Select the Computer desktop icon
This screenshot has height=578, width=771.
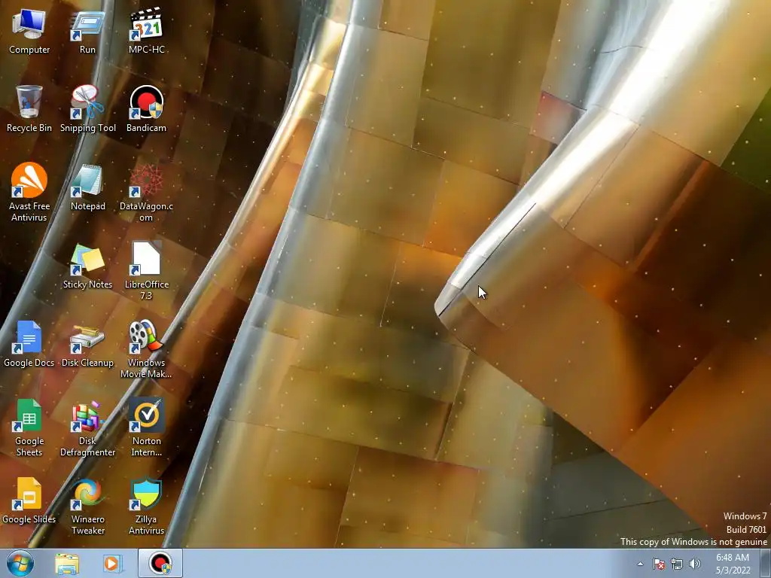tap(29, 31)
